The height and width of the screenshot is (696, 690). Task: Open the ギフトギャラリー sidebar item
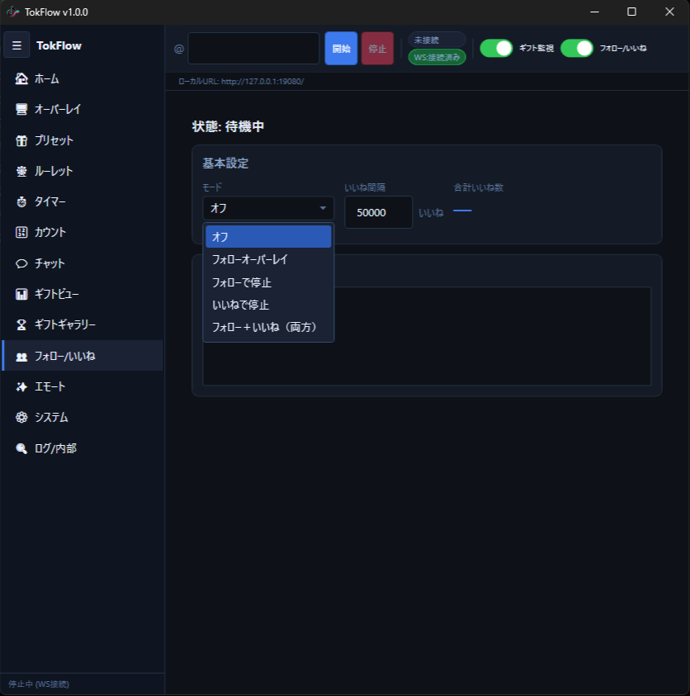pos(64,324)
